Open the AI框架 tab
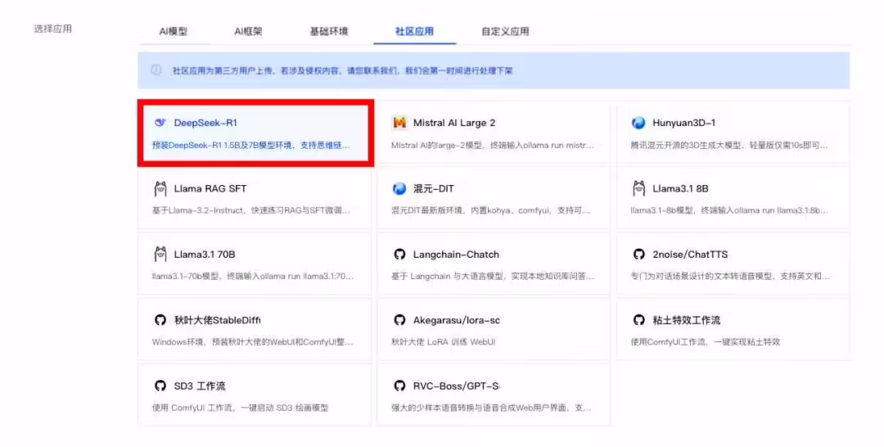Image resolution: width=884 pixels, height=447 pixels. pyautogui.click(x=248, y=32)
